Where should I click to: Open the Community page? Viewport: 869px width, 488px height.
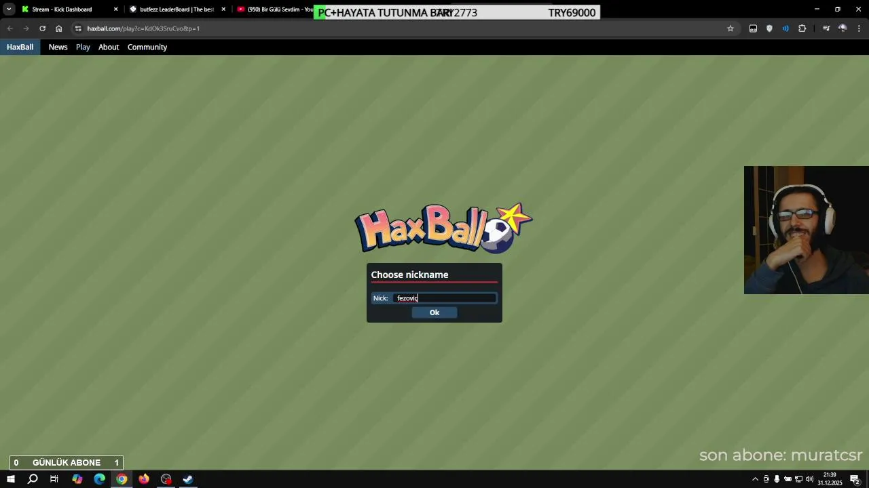(147, 47)
